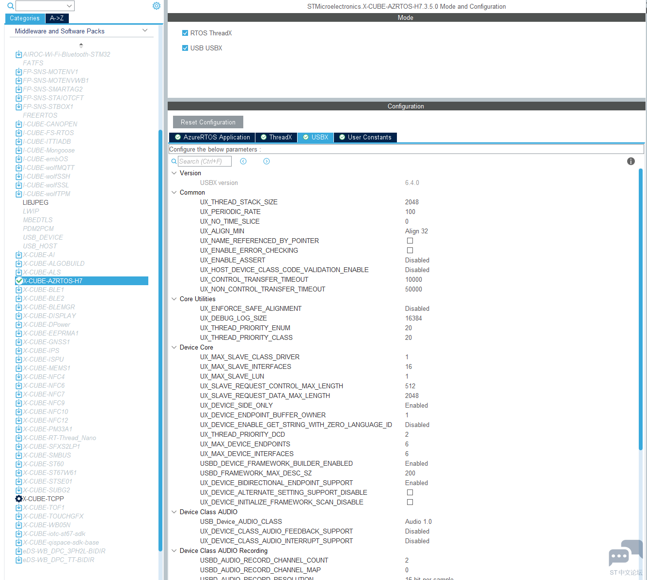
Task: Collapse Device Class AUDIO Recording section
Action: (174, 550)
